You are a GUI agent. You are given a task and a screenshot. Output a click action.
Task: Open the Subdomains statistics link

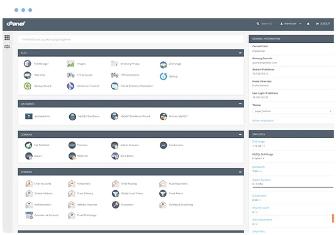[259, 196]
